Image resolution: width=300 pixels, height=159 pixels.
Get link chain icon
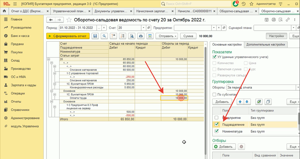click(x=288, y=20)
